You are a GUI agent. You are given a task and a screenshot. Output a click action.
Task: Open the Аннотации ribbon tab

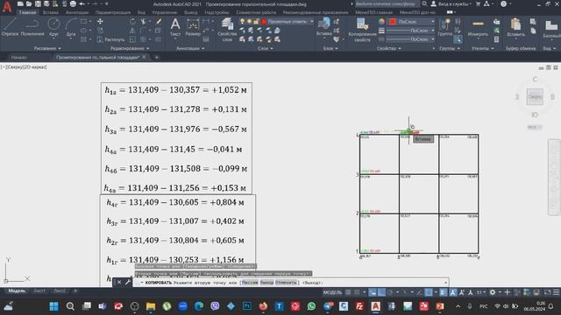(x=77, y=12)
